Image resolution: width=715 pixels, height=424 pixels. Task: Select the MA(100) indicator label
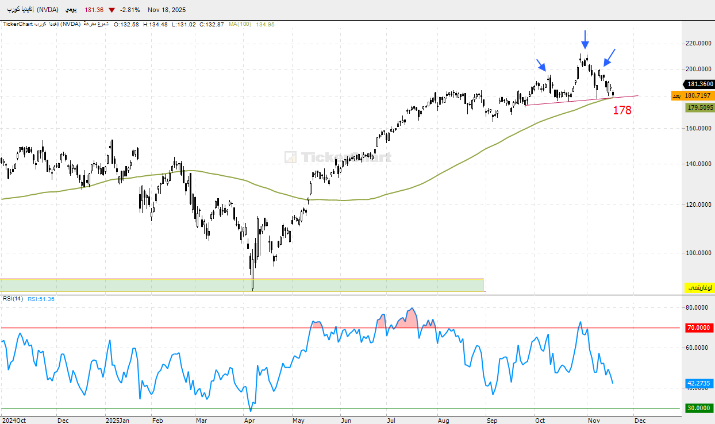240,24
